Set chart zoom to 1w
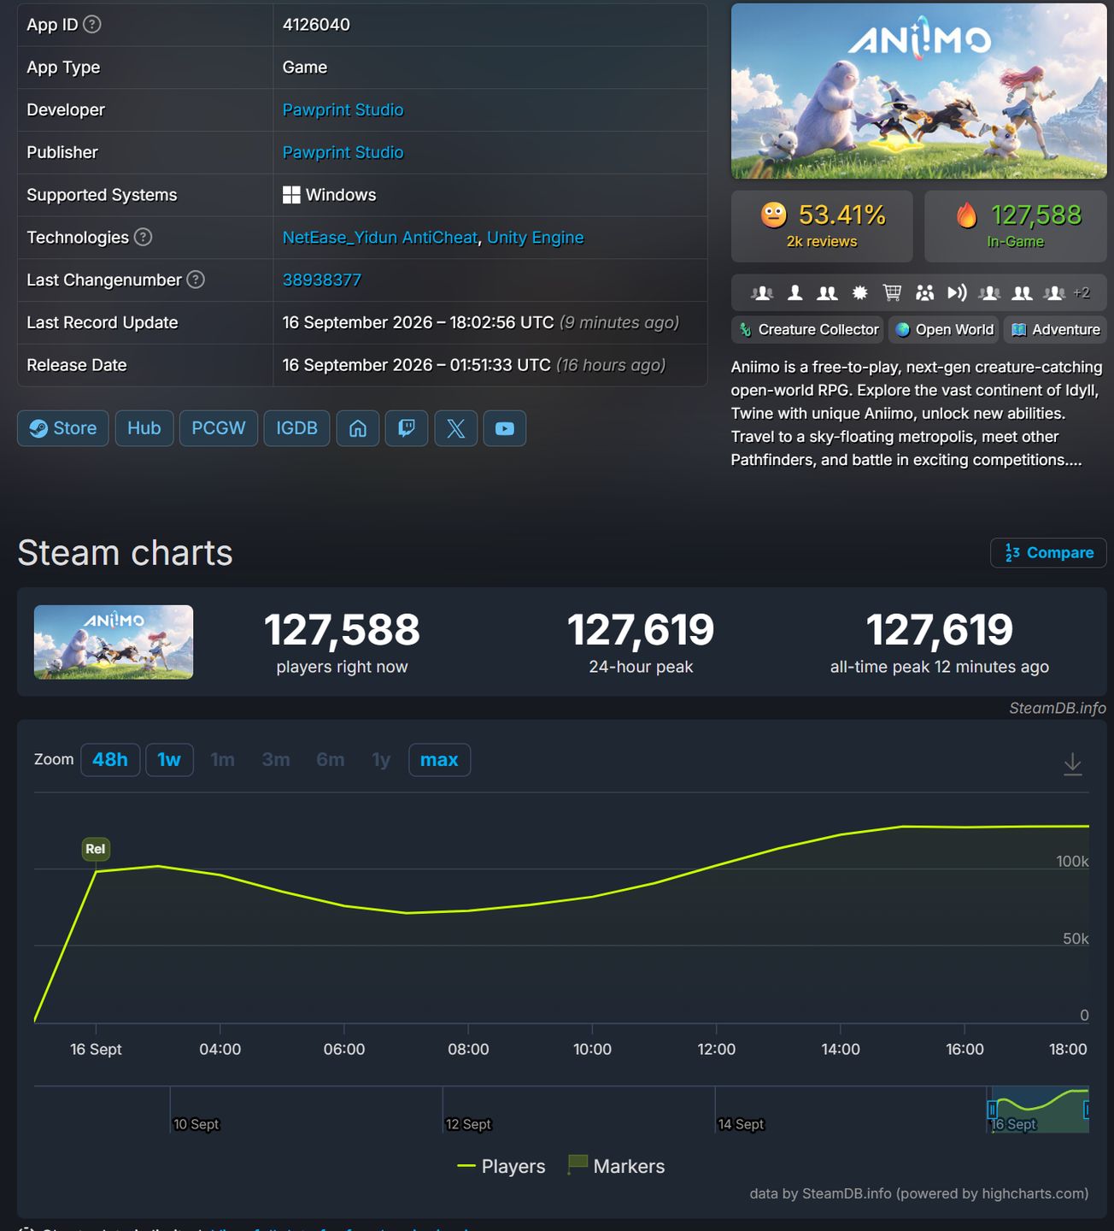 coord(169,760)
